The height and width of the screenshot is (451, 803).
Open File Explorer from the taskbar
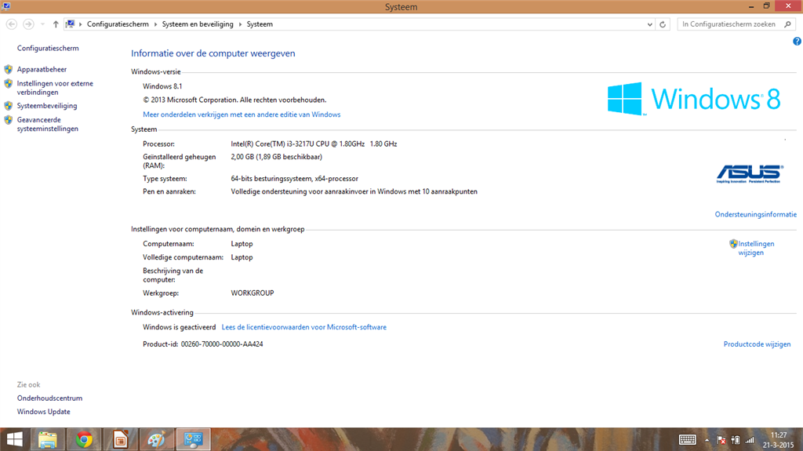(x=48, y=439)
